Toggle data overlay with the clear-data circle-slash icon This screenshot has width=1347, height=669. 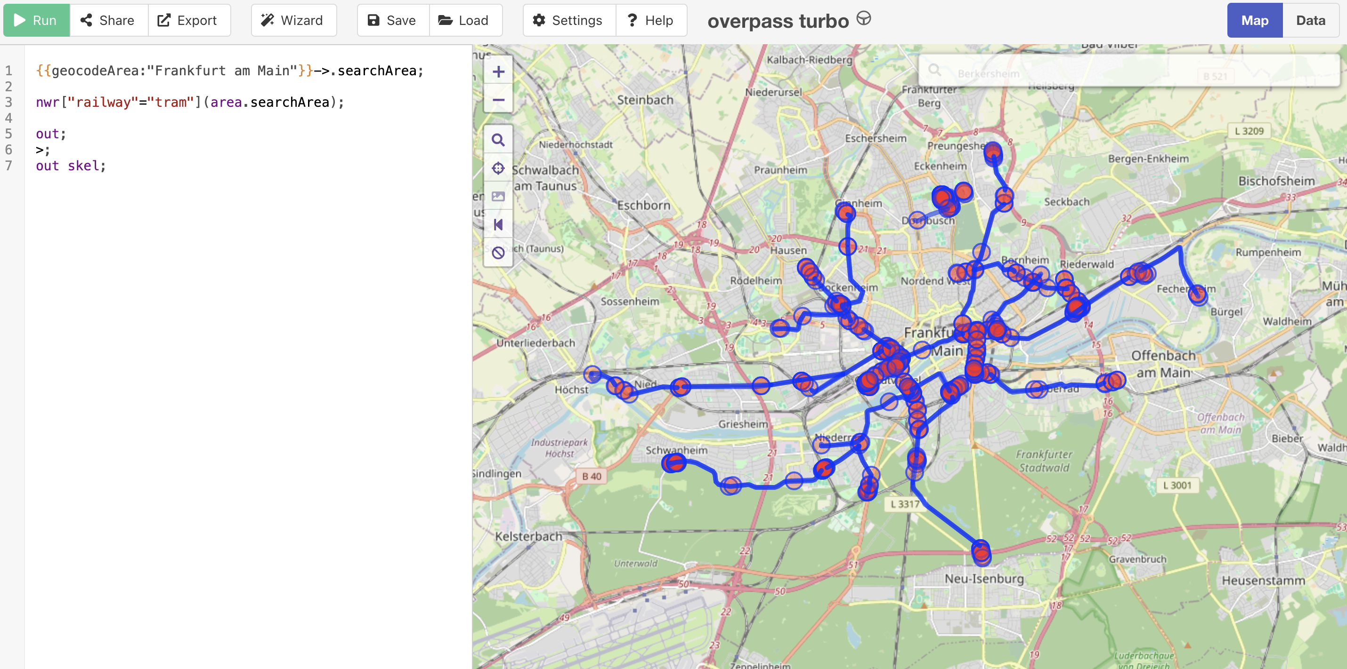tap(498, 253)
